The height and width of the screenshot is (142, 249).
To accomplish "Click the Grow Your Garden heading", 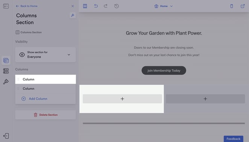I will click(164, 33).
